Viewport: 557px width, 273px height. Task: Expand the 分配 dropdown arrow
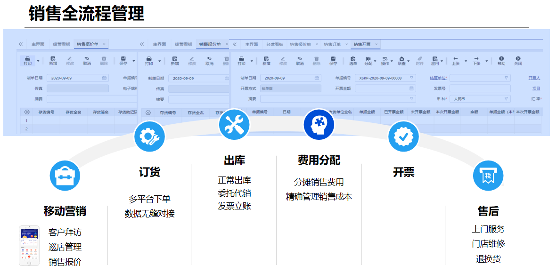click(375, 61)
